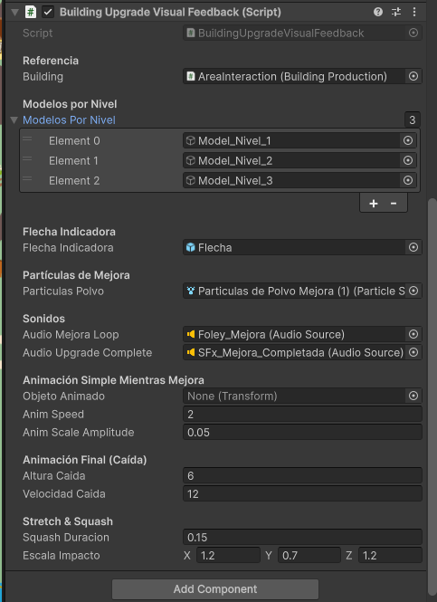Click drag handle of Element 2
This screenshot has height=602, width=437.
(27, 178)
